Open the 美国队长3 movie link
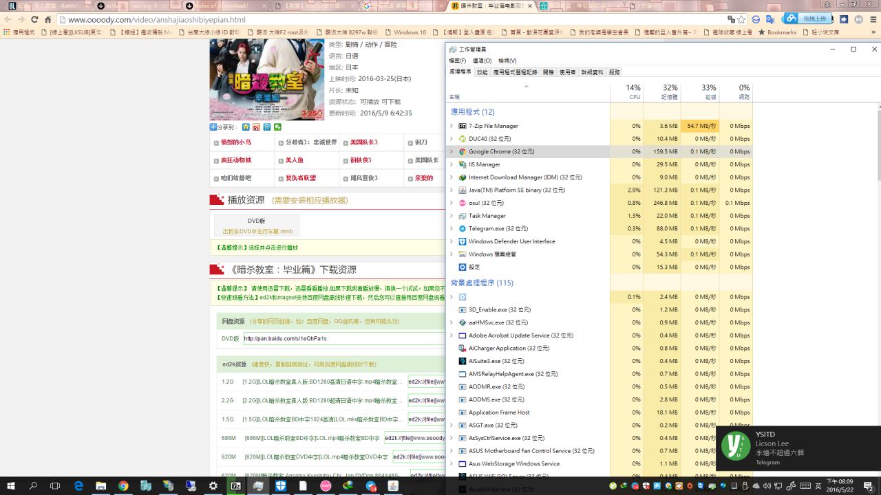 click(363, 142)
